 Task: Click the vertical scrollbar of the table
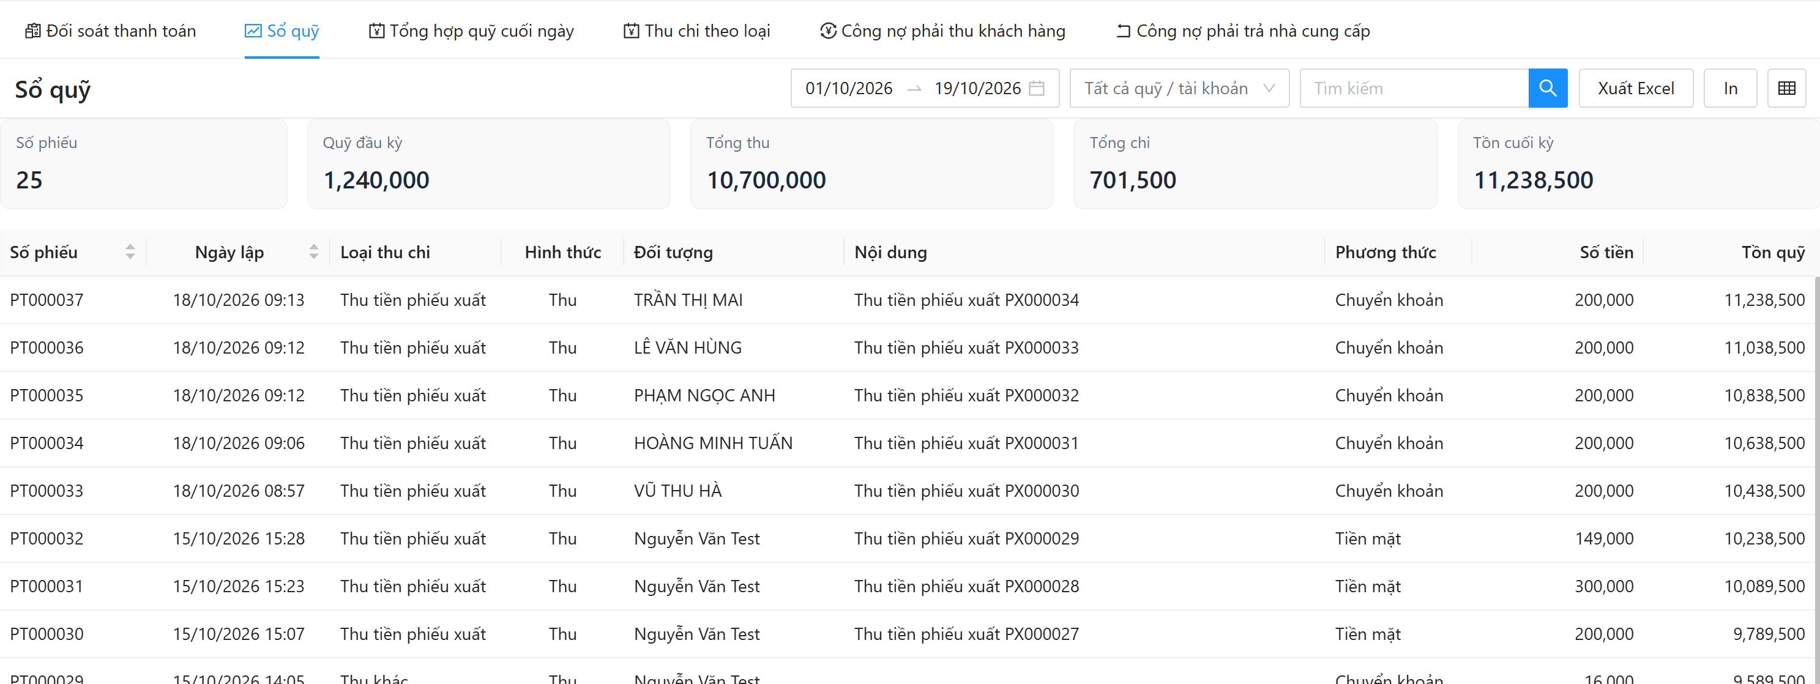[x=1816, y=479]
